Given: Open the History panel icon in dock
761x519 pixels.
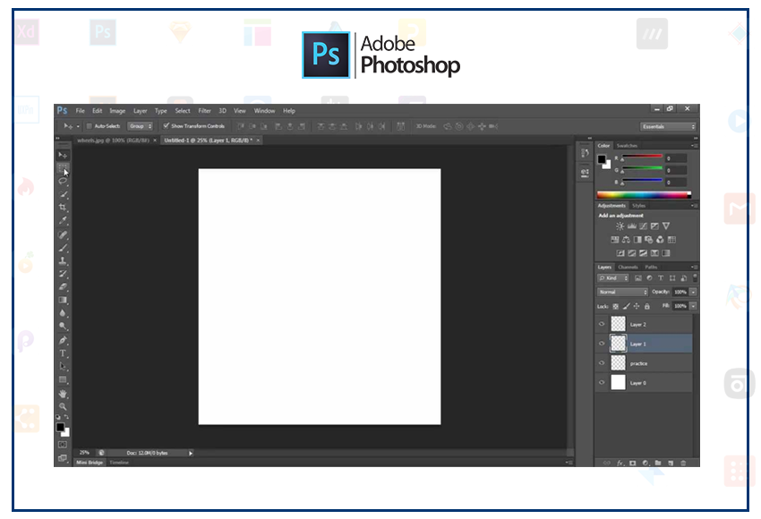Looking at the screenshot, I should [x=585, y=154].
